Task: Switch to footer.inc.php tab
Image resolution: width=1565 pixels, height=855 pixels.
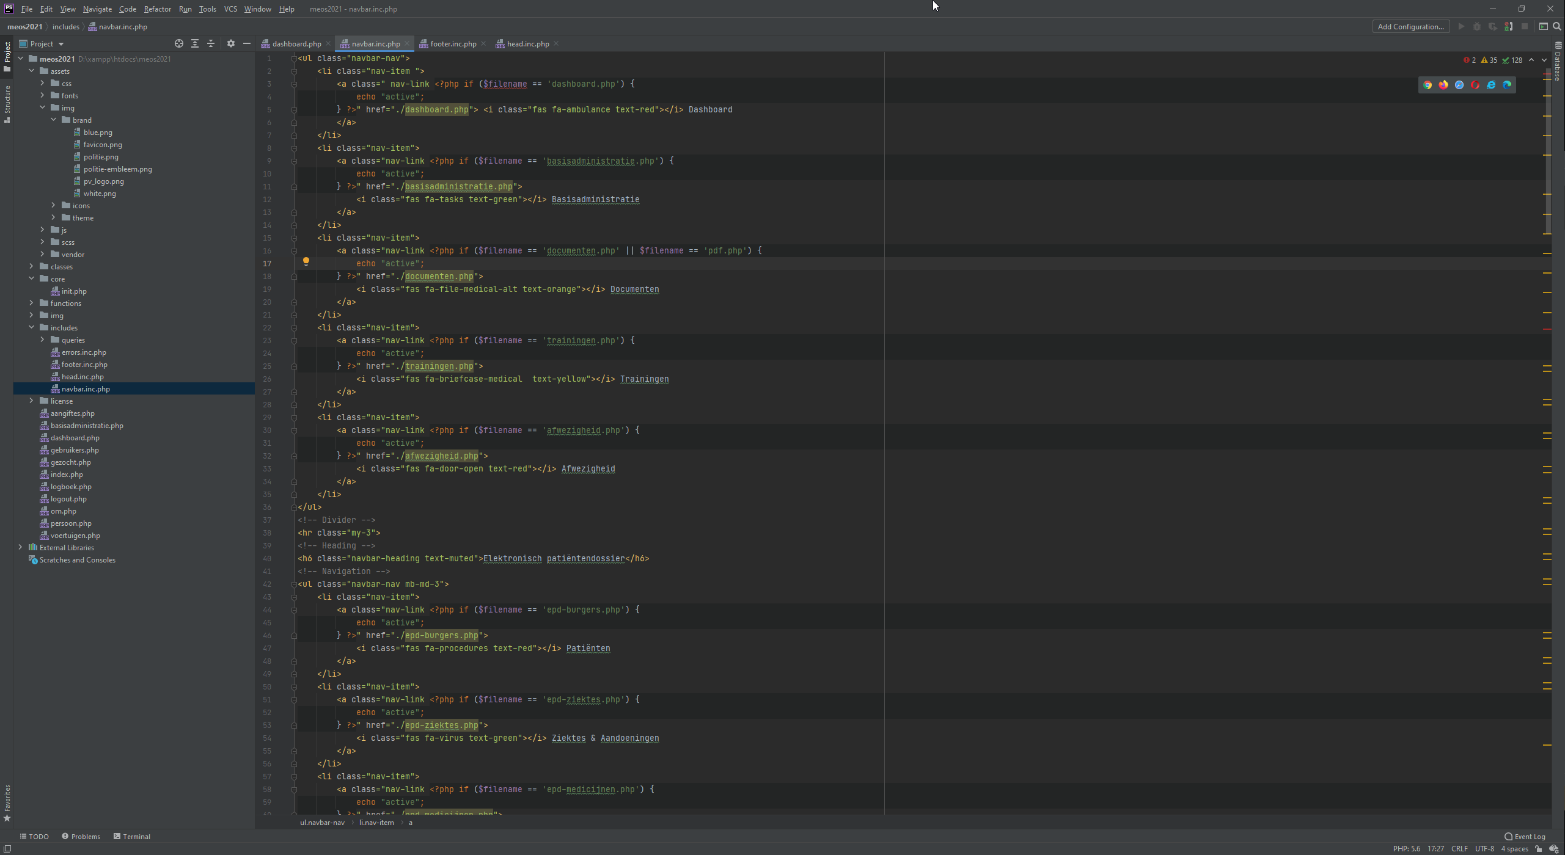Action: [452, 43]
